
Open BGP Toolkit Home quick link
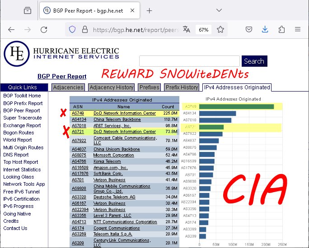click(22, 96)
